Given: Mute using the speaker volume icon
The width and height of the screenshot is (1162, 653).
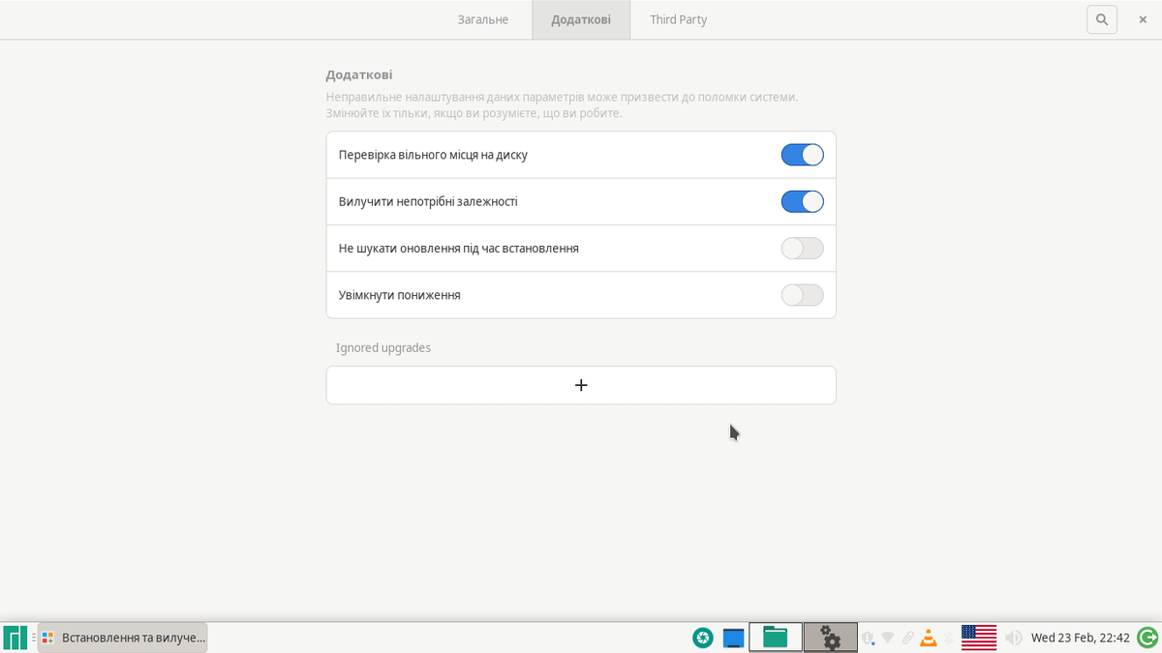Looking at the screenshot, I should [1014, 638].
